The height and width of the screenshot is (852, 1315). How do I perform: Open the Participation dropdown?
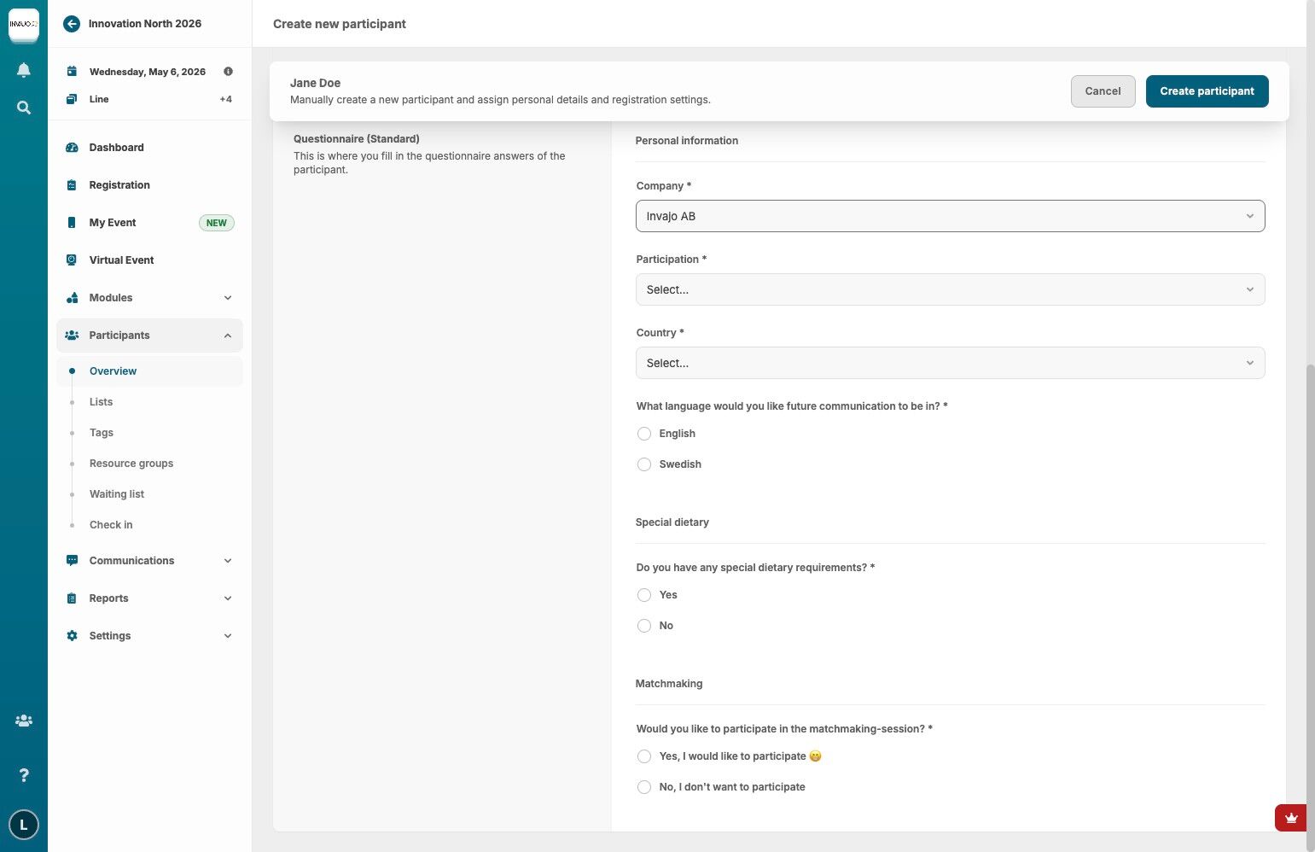click(950, 289)
